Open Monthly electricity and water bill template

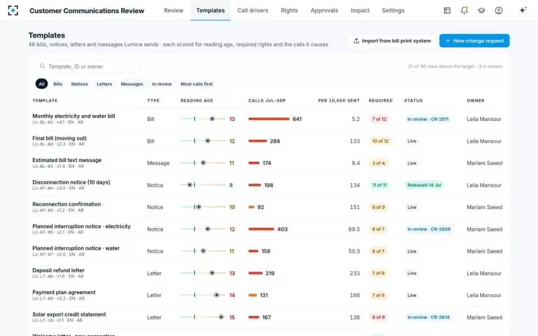(x=74, y=116)
